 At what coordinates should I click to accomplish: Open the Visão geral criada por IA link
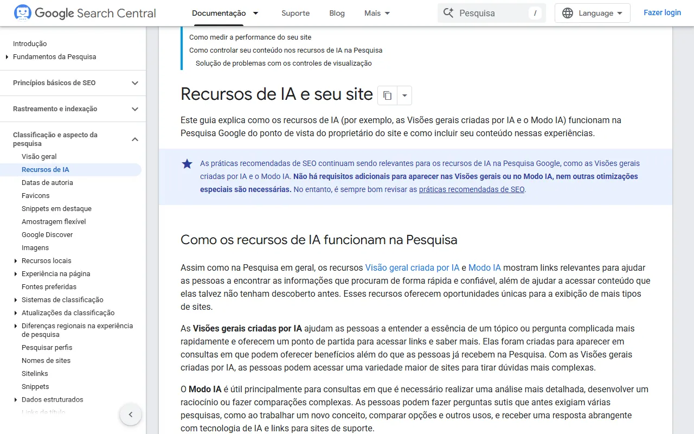412,267
